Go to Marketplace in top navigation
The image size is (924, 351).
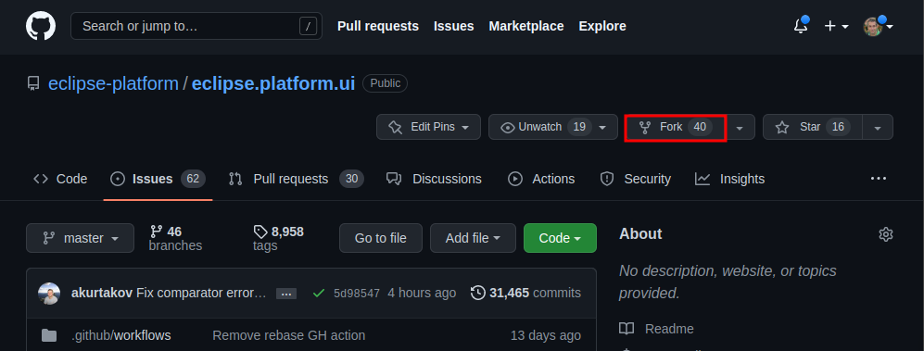[x=526, y=26]
